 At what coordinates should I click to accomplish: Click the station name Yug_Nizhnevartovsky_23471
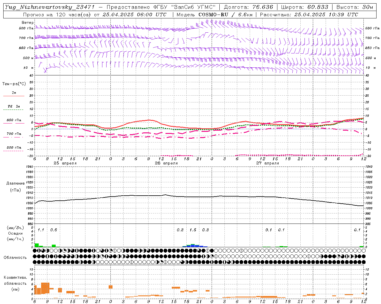tap(49, 7)
